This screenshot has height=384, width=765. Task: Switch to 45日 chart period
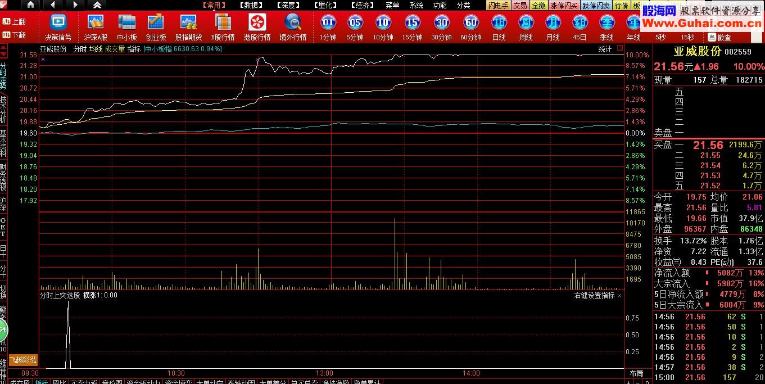click(580, 28)
